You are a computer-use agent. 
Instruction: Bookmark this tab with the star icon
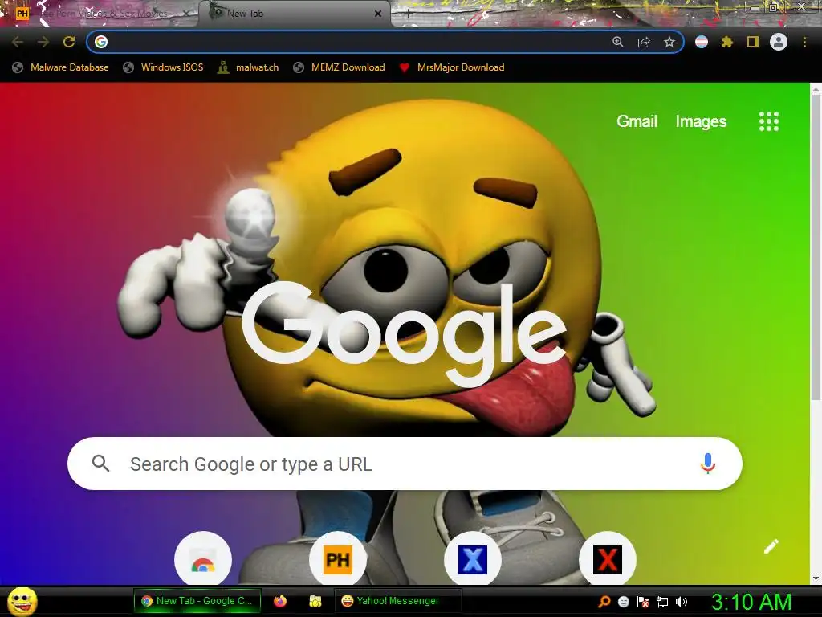tap(669, 42)
